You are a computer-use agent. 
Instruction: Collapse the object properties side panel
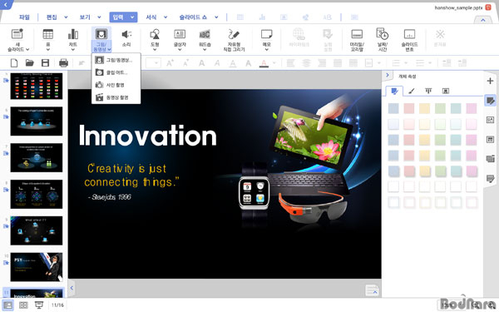pos(388,76)
